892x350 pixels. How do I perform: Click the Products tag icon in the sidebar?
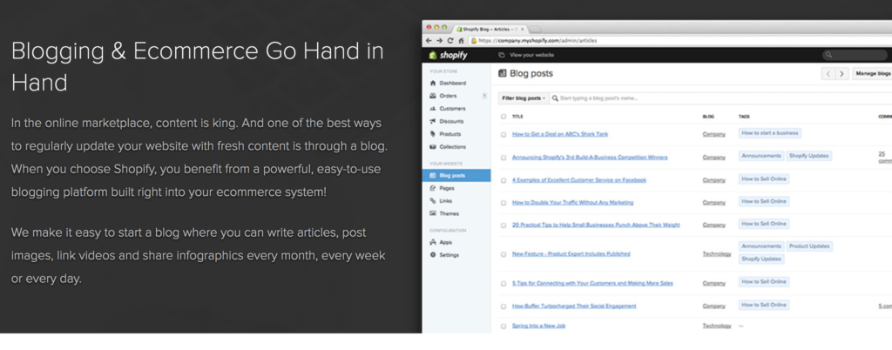tap(433, 134)
